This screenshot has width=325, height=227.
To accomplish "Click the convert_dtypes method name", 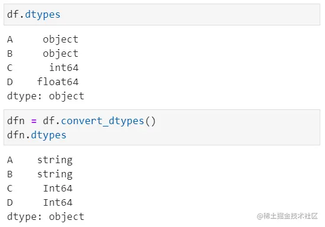I will pos(102,121).
